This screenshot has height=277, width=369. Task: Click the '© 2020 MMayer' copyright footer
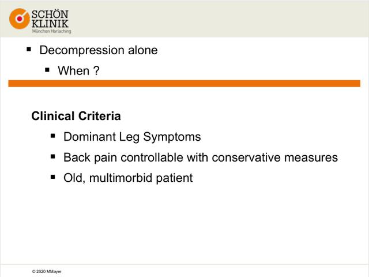click(47, 271)
